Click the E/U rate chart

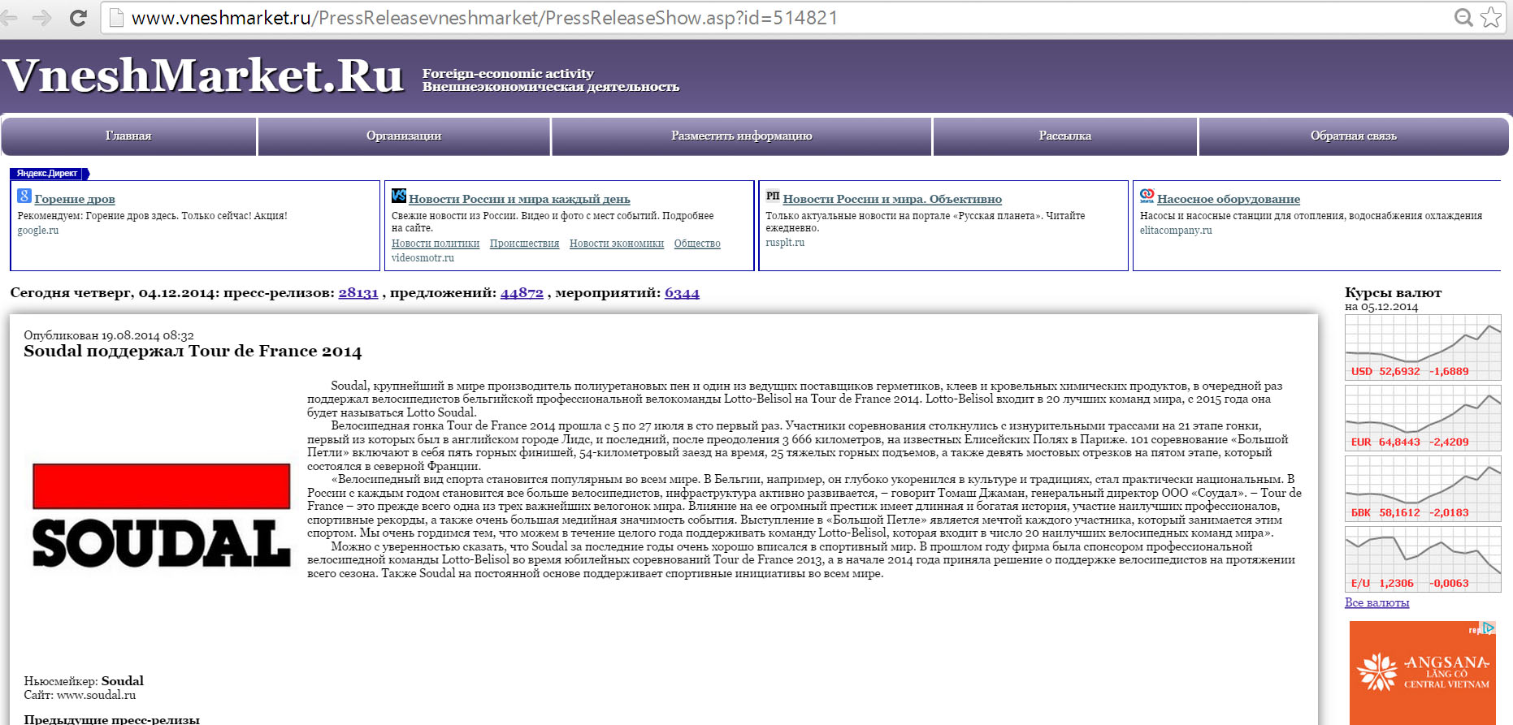1423,559
